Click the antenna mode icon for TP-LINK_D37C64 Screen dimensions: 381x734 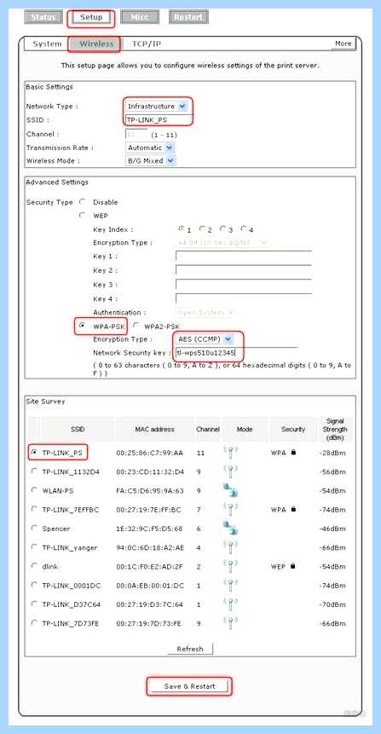click(x=230, y=604)
